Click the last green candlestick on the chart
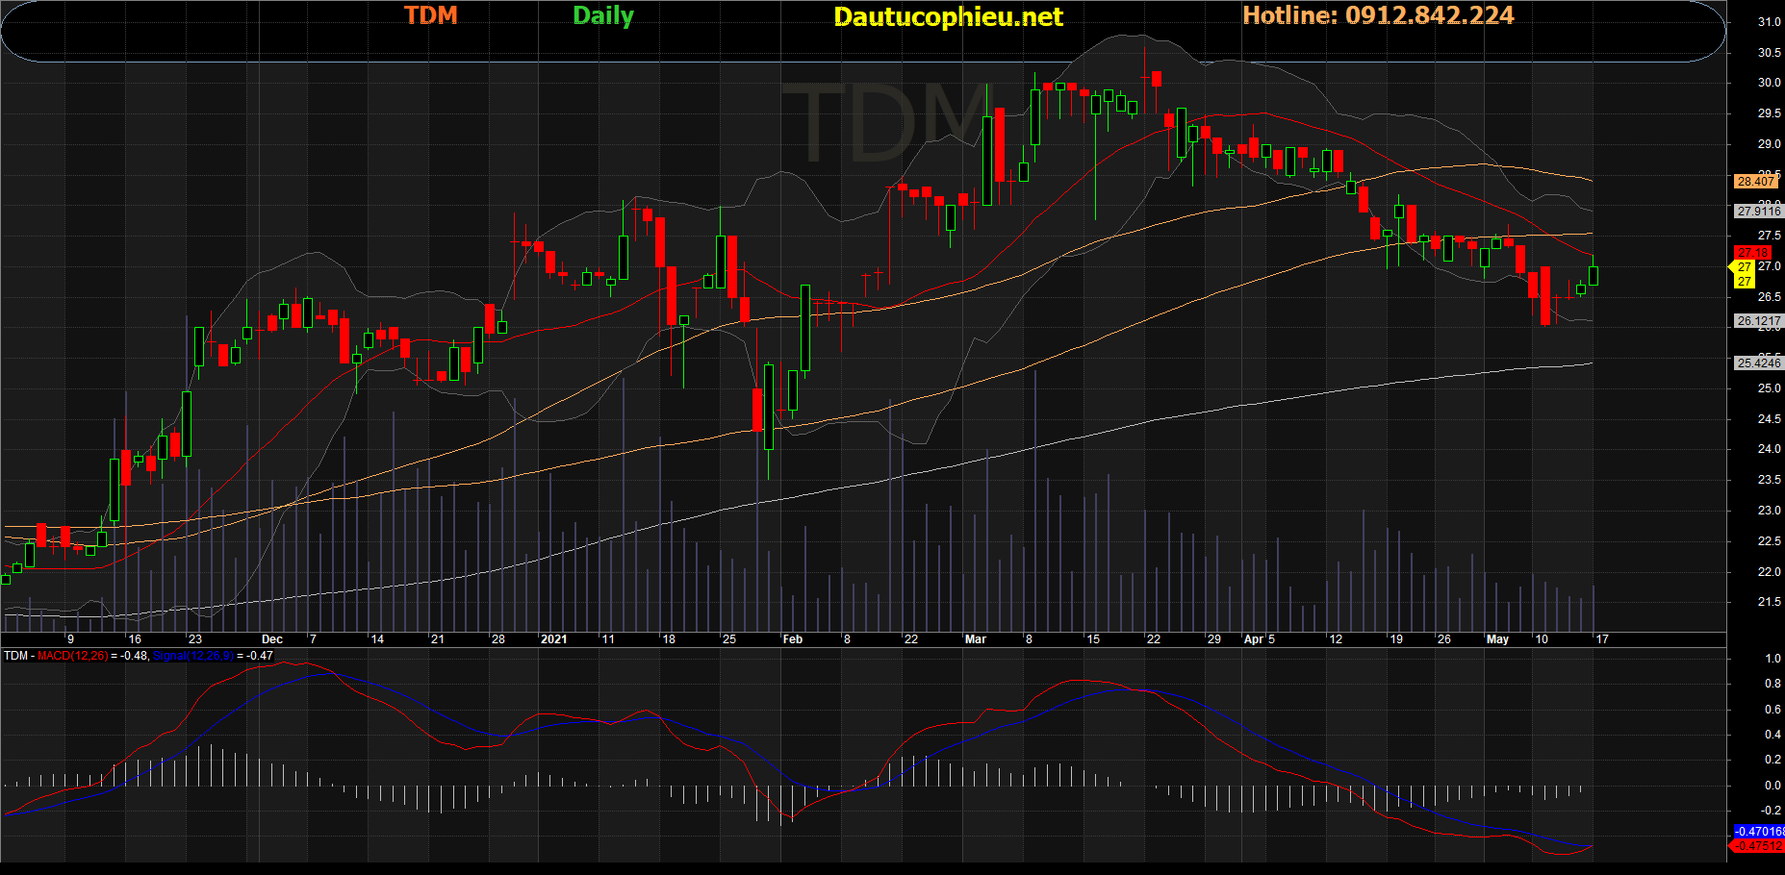 click(1594, 276)
